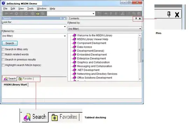Image resolution: width=189 pixels, height=129 pixels.
Task: Toggle Highlight search hits checkbox
Action: click(x=3, y=65)
